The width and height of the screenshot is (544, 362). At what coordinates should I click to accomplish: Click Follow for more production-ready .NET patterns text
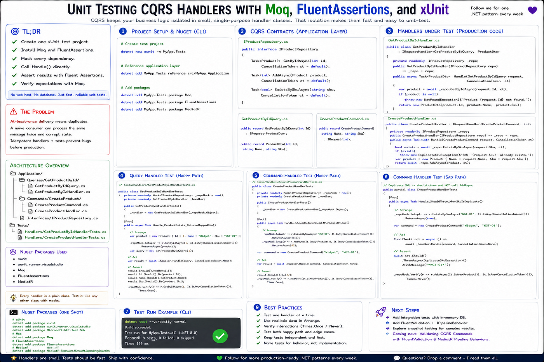click(291, 358)
